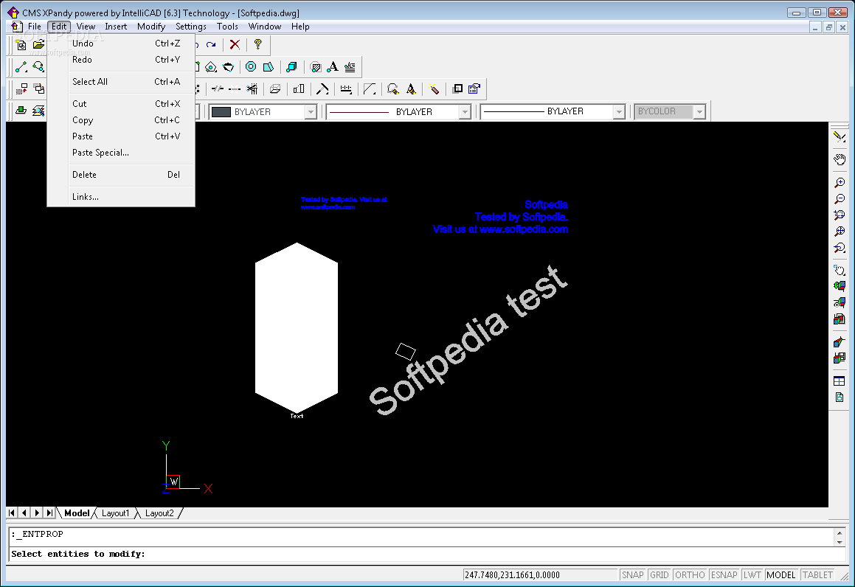
Task: Click the Zoom Extents icon
Action: pyautogui.click(x=840, y=232)
